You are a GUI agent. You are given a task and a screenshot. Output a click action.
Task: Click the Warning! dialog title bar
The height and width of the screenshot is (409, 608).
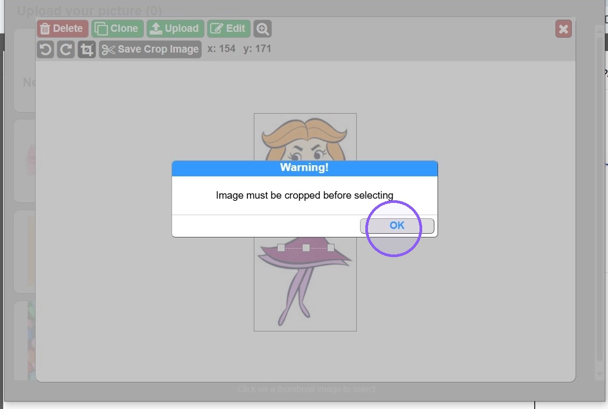coord(305,168)
